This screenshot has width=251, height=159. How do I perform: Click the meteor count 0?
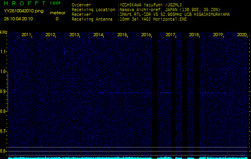tap(57, 19)
